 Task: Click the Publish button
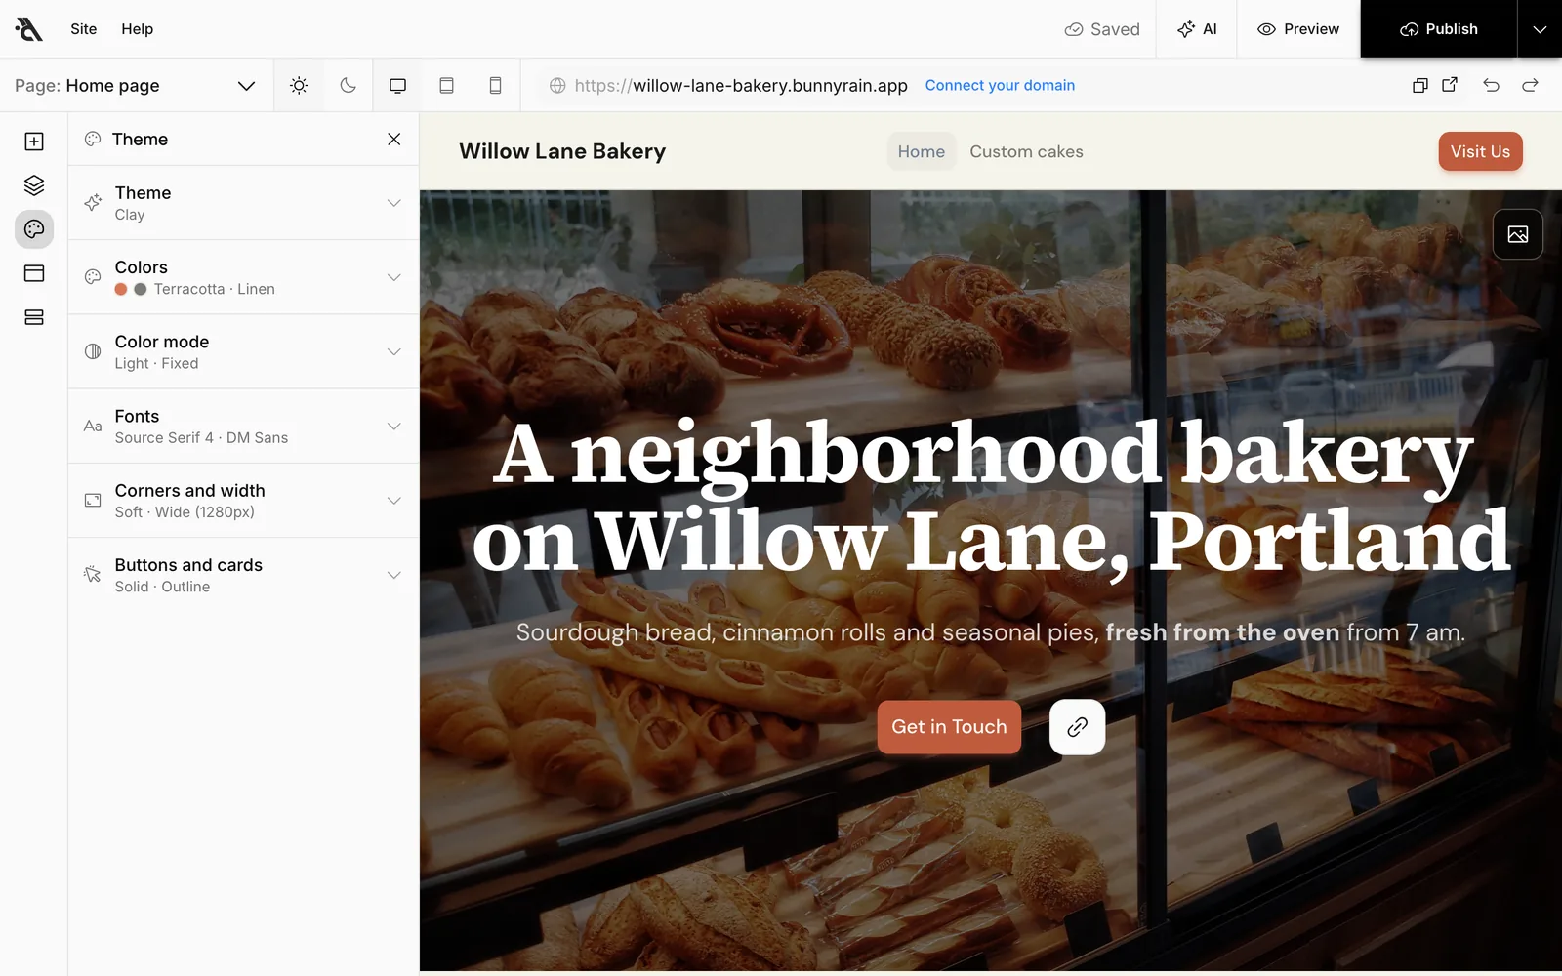tap(1439, 29)
